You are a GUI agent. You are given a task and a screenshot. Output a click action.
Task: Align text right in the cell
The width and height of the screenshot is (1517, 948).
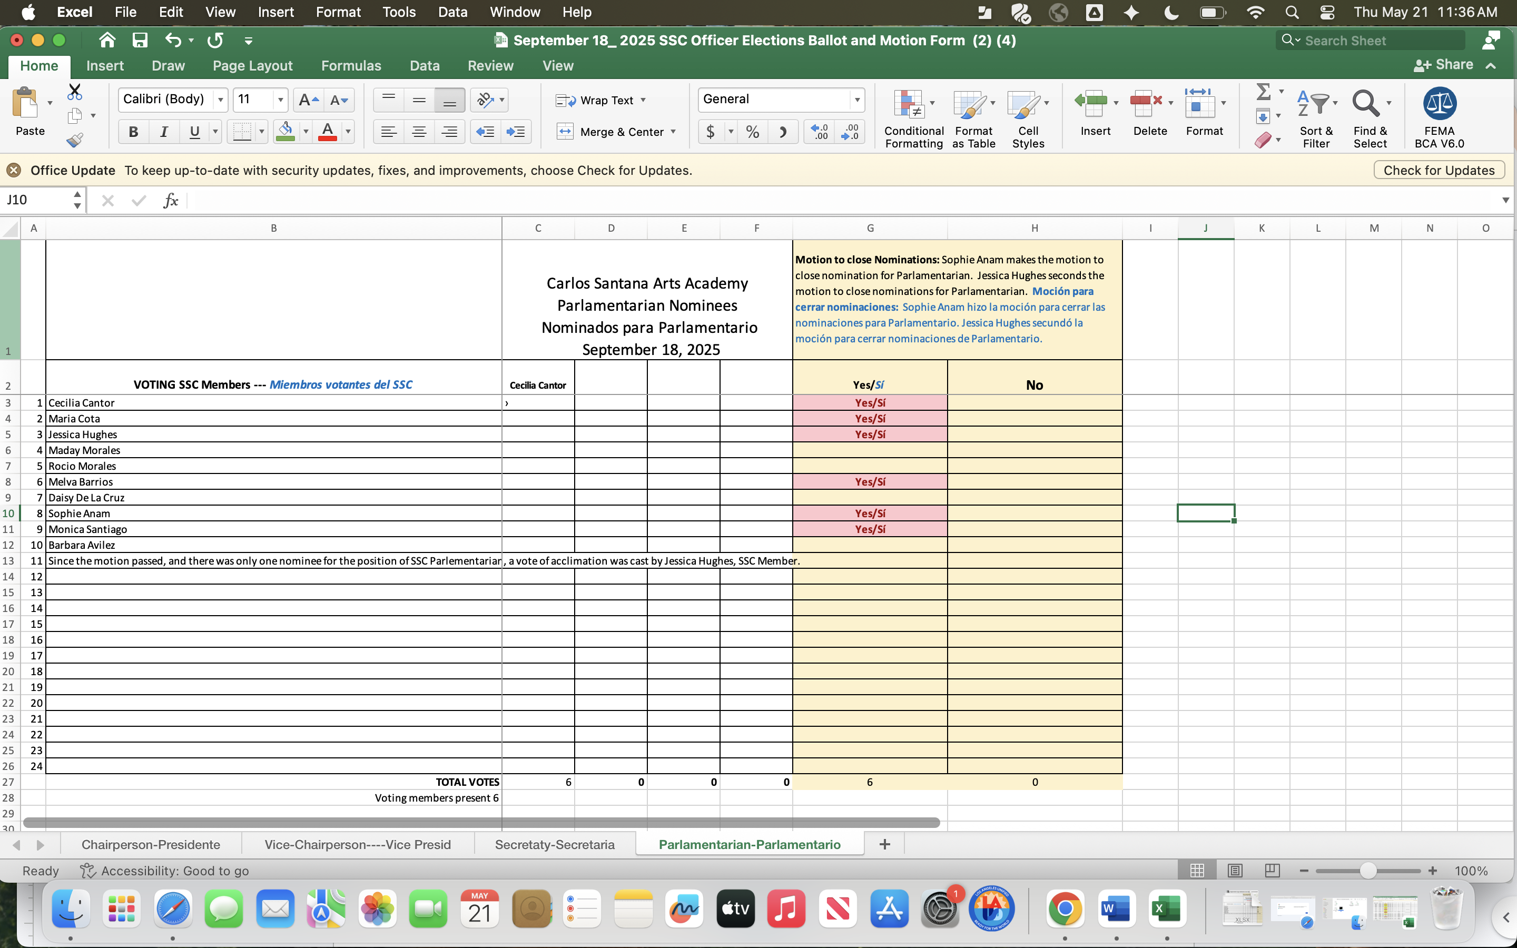pos(449,132)
